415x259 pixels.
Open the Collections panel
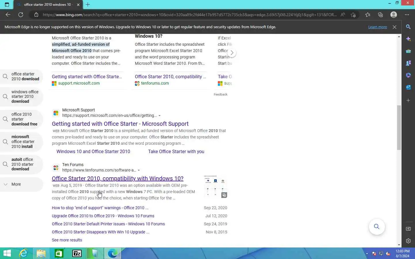[x=380, y=15]
